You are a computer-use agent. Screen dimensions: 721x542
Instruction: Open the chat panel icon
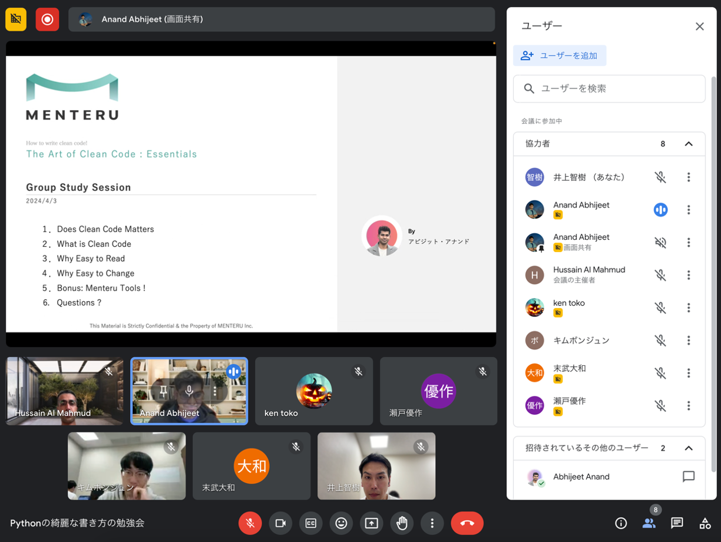pyautogui.click(x=677, y=523)
